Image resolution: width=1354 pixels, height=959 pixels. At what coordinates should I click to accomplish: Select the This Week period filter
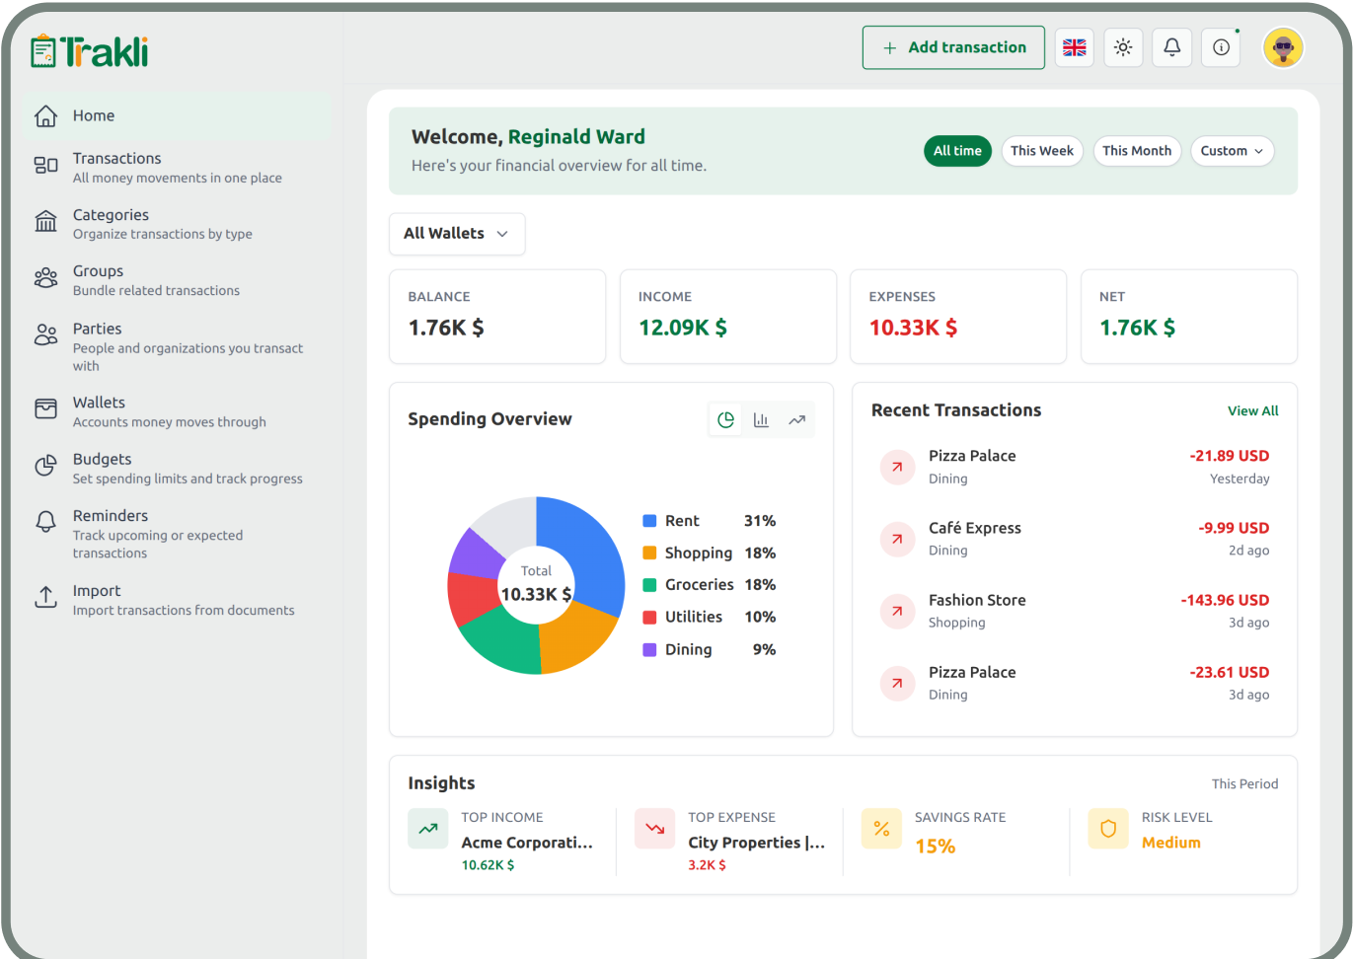1041,151
